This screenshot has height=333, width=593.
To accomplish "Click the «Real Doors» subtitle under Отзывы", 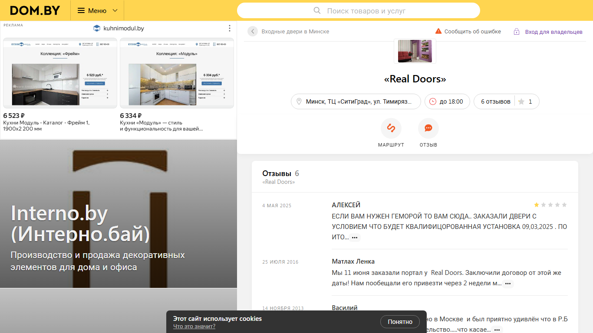I will tap(279, 182).
